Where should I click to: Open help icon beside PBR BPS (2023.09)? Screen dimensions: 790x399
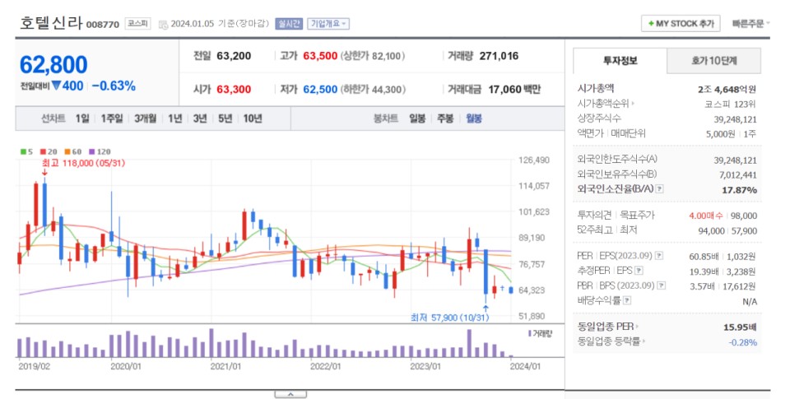pos(662,285)
